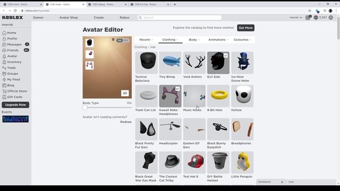Open My Feed in the sidebar

click(x=11, y=80)
